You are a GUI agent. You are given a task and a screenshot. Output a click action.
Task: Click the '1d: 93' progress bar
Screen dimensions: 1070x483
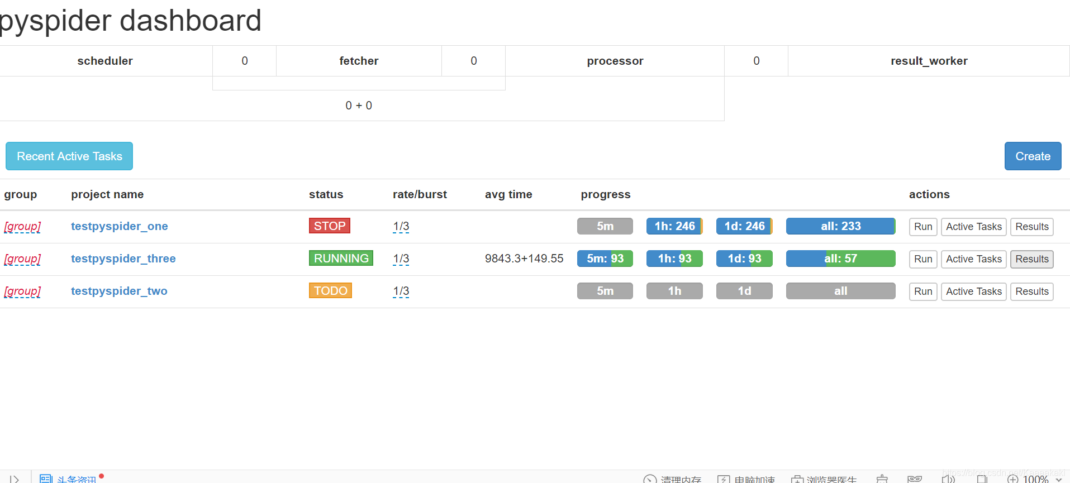(744, 259)
